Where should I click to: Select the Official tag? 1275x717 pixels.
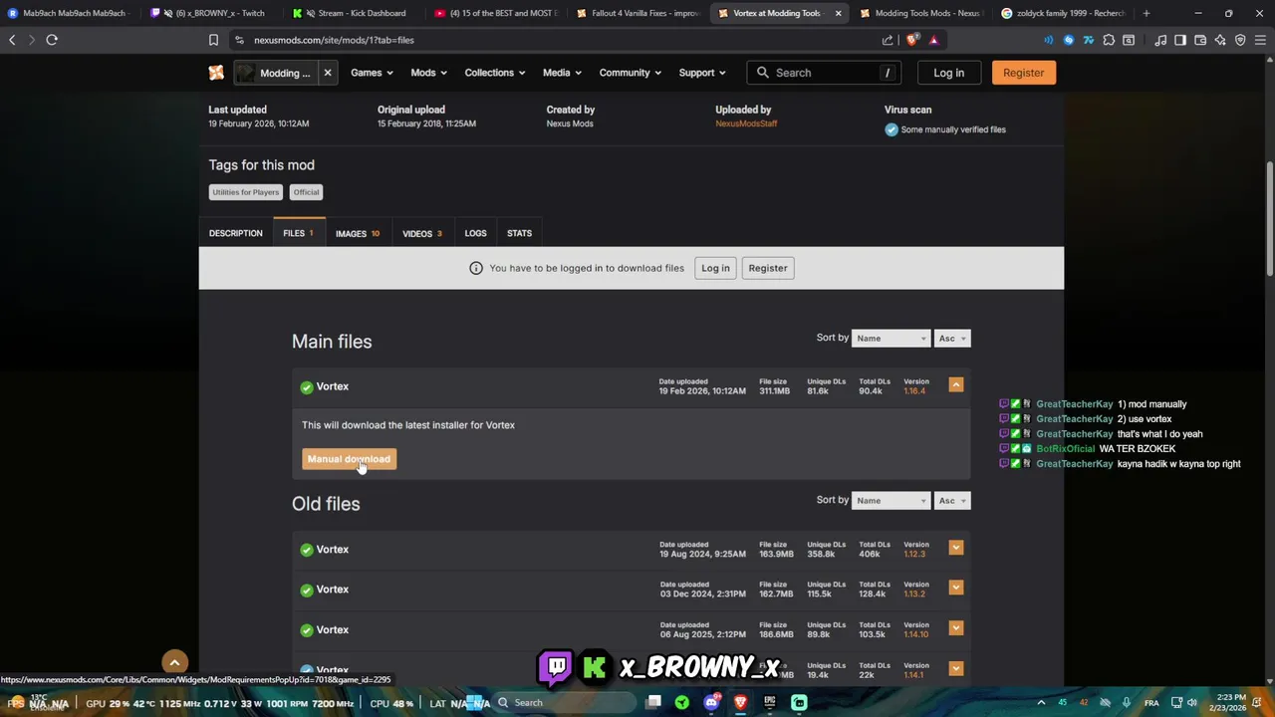(306, 192)
